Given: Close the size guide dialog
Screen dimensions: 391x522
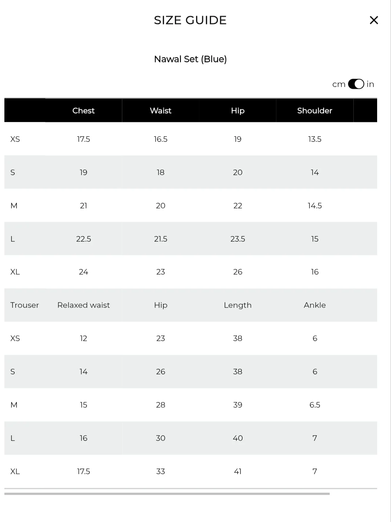Looking at the screenshot, I should click(374, 20).
